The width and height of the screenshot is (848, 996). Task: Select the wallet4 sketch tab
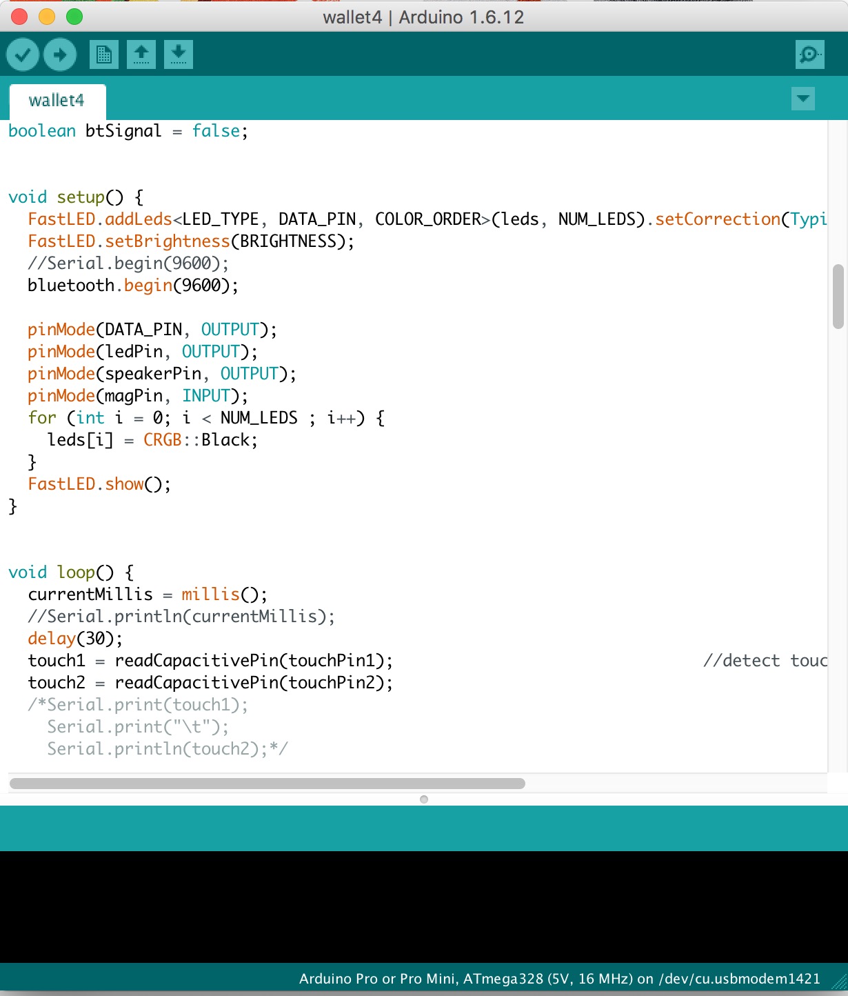pos(57,101)
